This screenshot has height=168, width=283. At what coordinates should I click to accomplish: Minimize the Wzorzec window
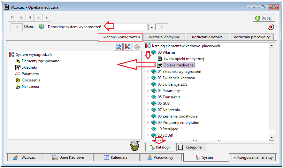point(252,7)
